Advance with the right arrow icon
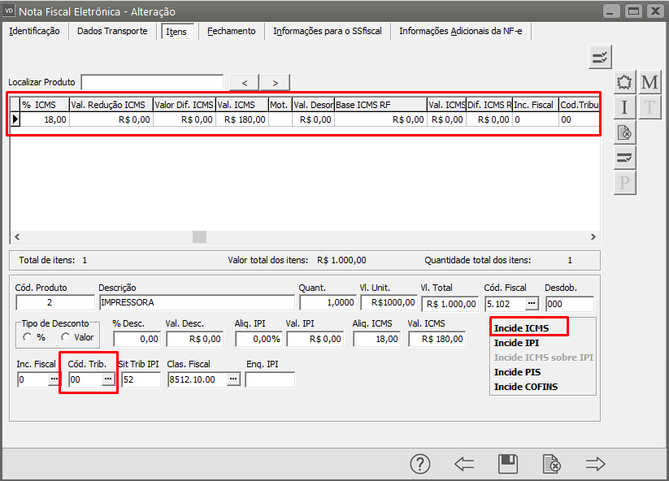This screenshot has height=481, width=669. 596,464
